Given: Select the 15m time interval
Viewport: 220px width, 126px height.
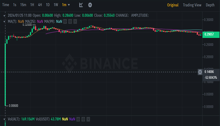Looking at the screenshot, I should click(x=23, y=5).
